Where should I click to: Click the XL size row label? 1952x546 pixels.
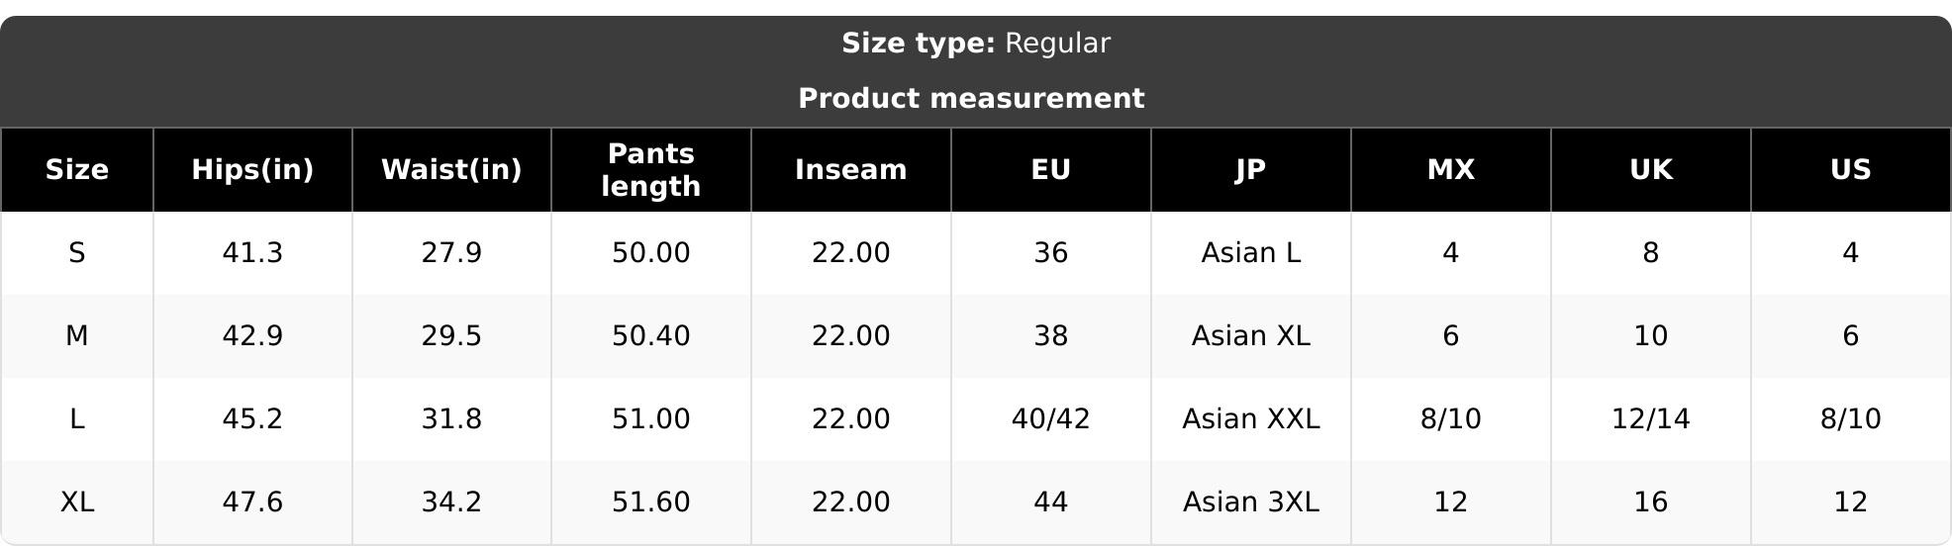(77, 502)
